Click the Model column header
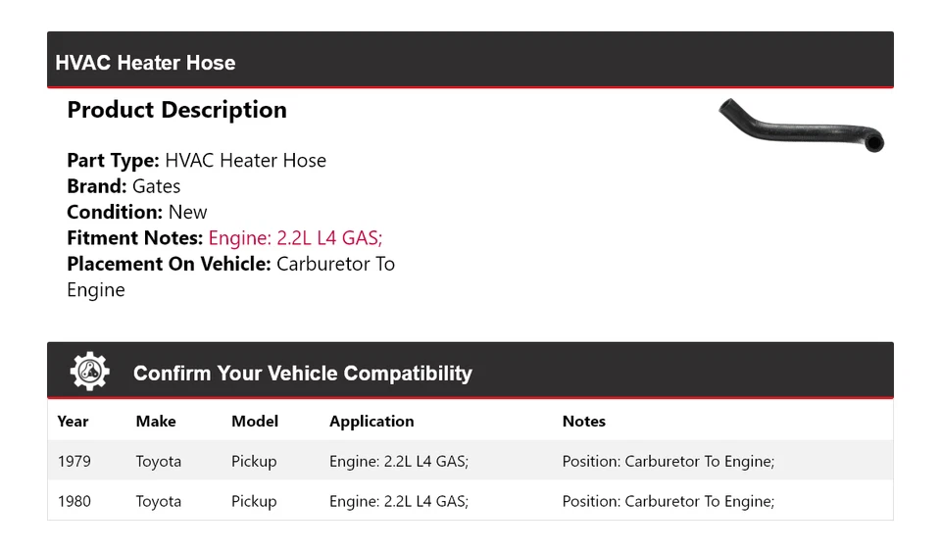The image size is (941, 552). click(255, 422)
